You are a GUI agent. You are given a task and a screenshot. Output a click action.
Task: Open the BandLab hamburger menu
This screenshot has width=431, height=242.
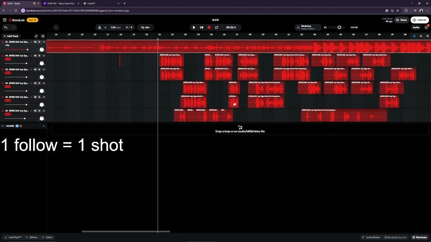point(5,20)
